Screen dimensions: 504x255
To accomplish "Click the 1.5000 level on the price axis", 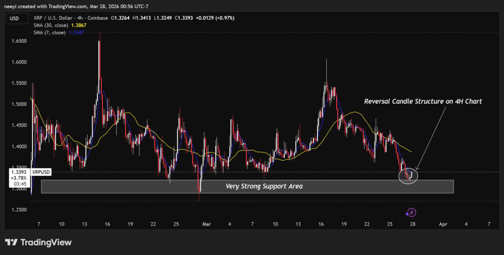I will tap(19, 104).
